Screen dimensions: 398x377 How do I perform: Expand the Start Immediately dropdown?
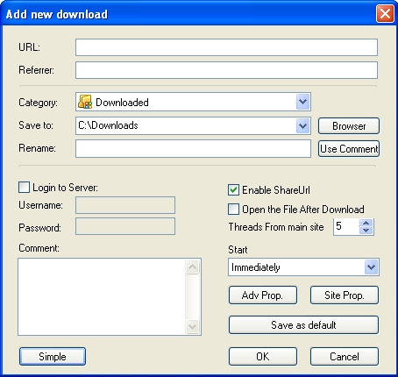pos(371,267)
